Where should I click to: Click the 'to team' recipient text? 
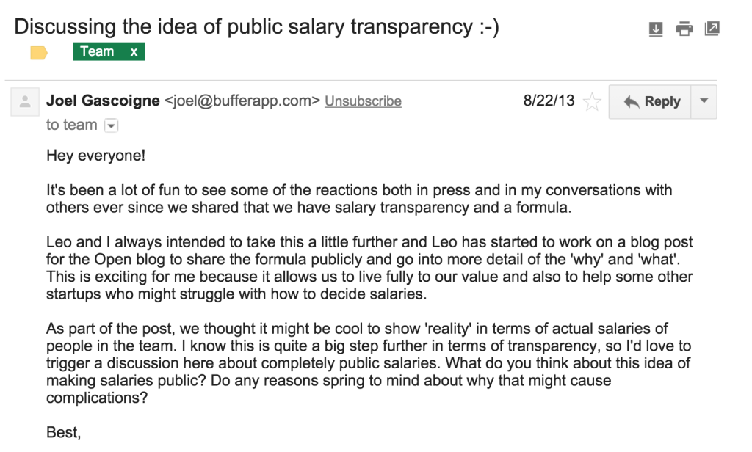click(x=71, y=125)
